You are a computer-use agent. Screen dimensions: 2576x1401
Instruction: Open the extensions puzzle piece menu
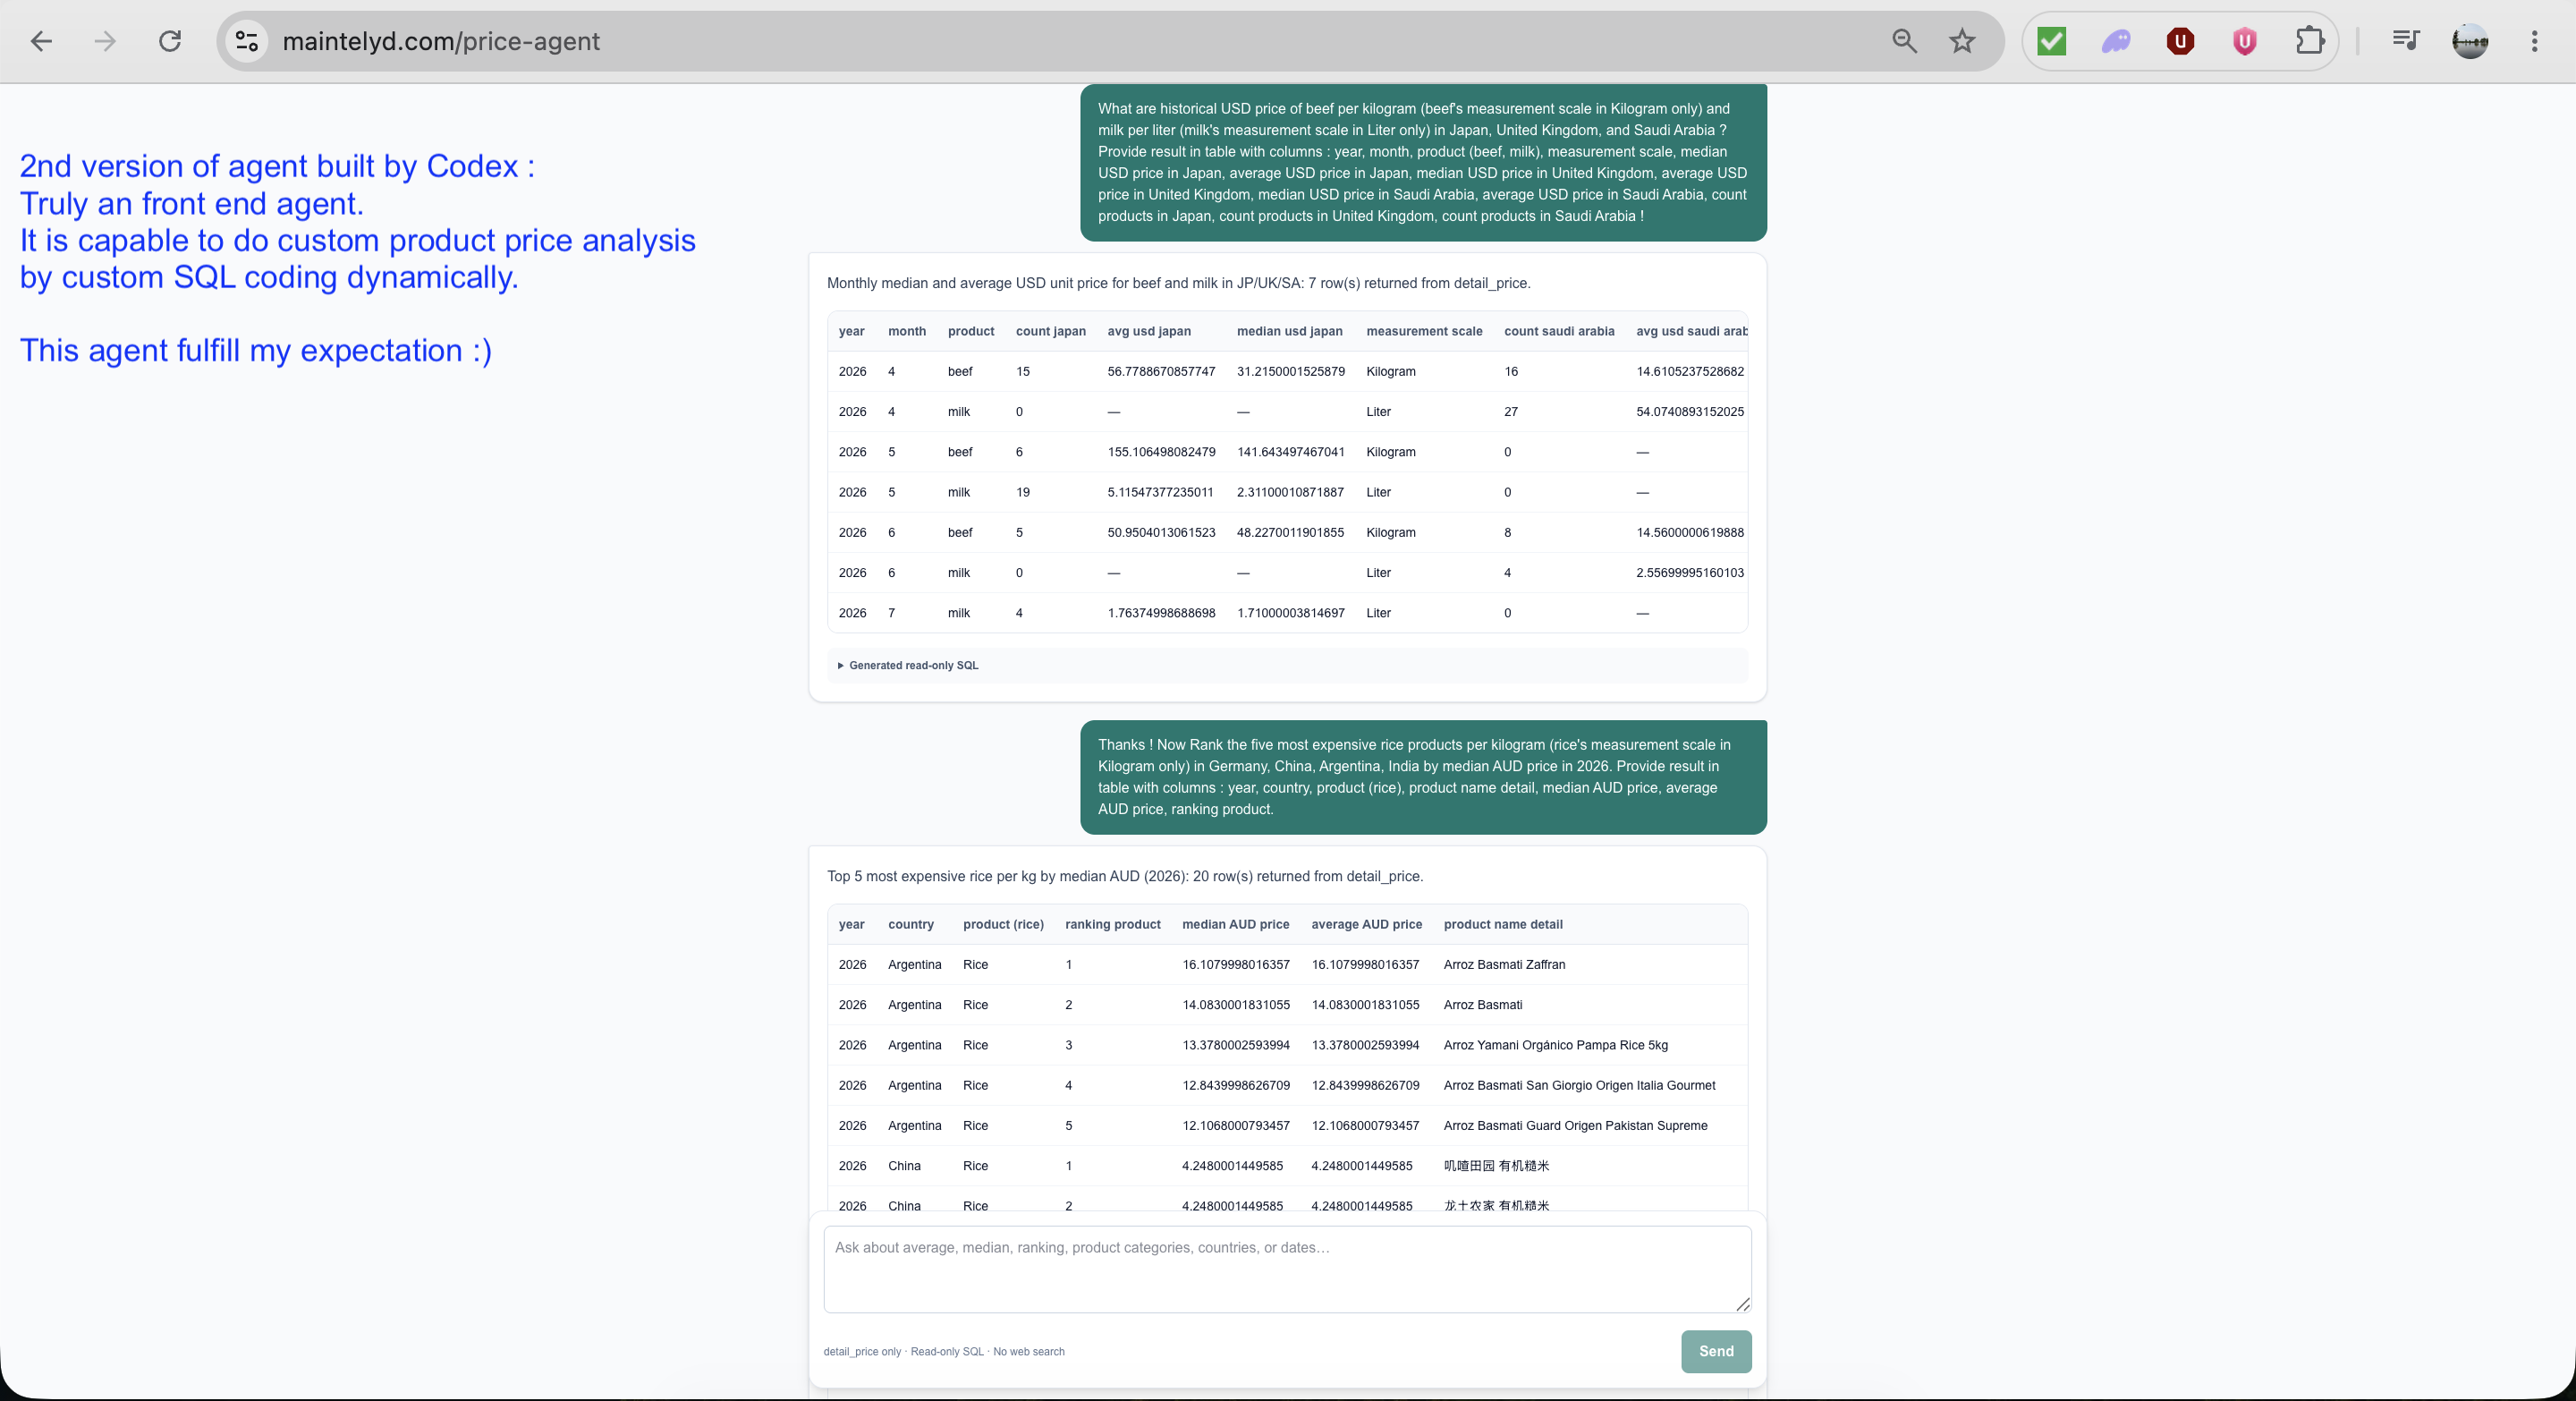tap(2310, 41)
